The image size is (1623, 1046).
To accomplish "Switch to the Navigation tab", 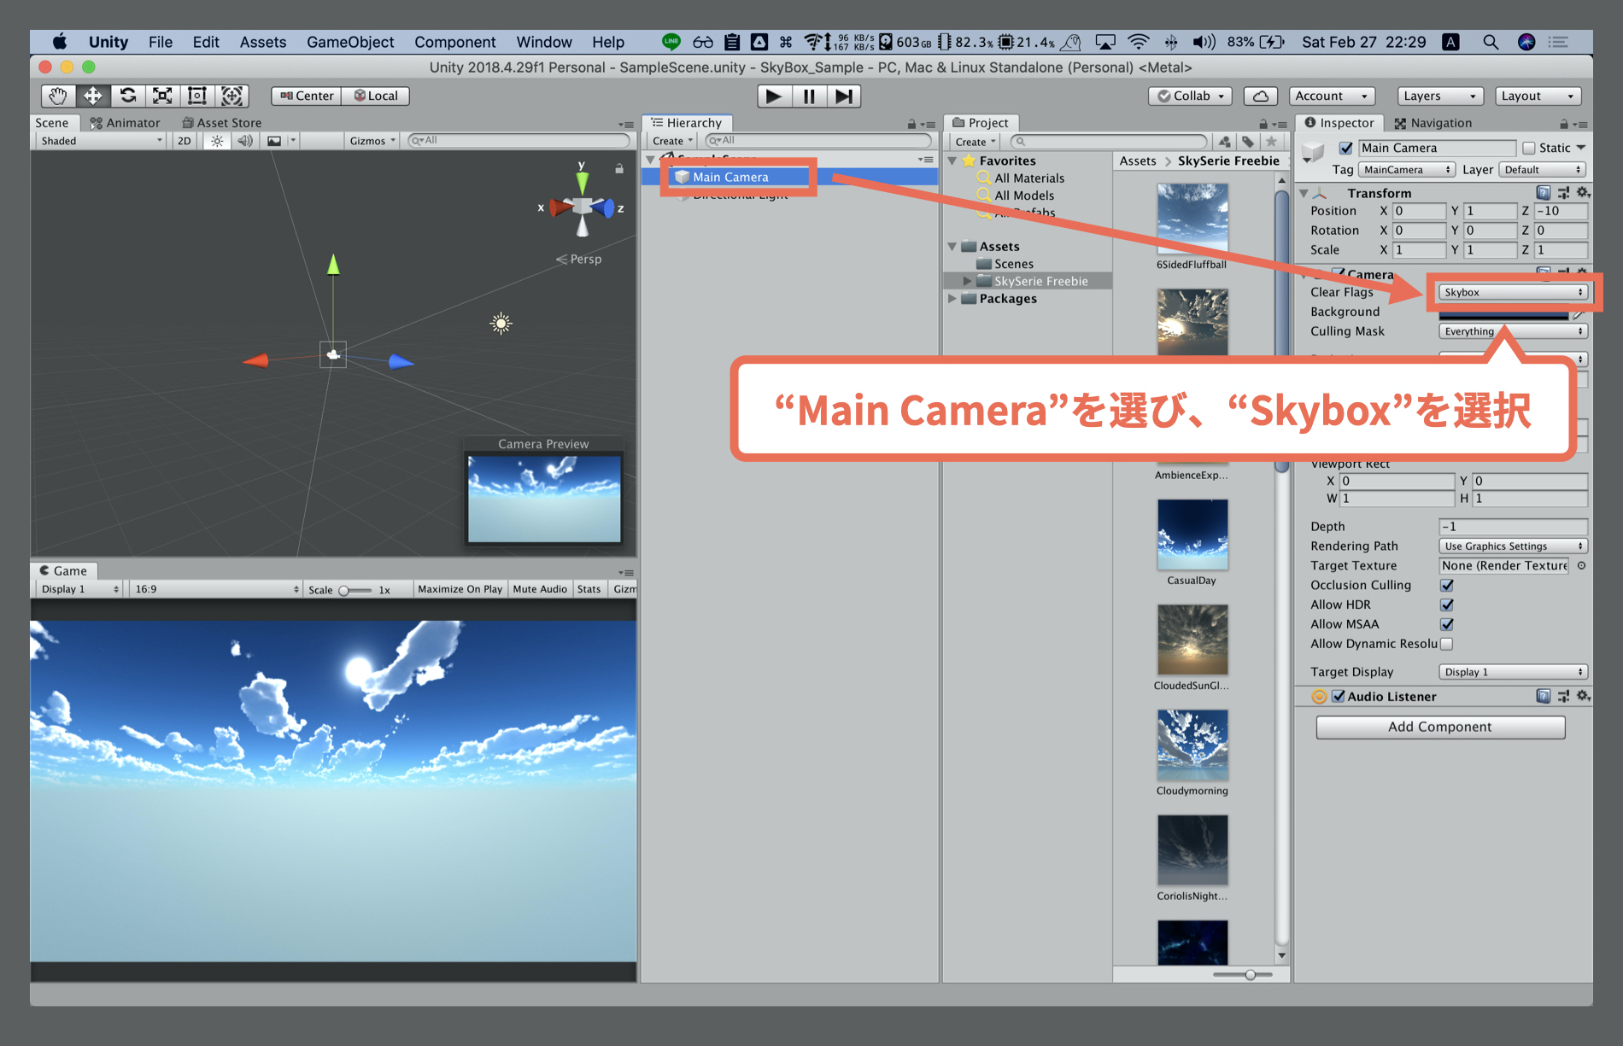I will [x=1433, y=123].
